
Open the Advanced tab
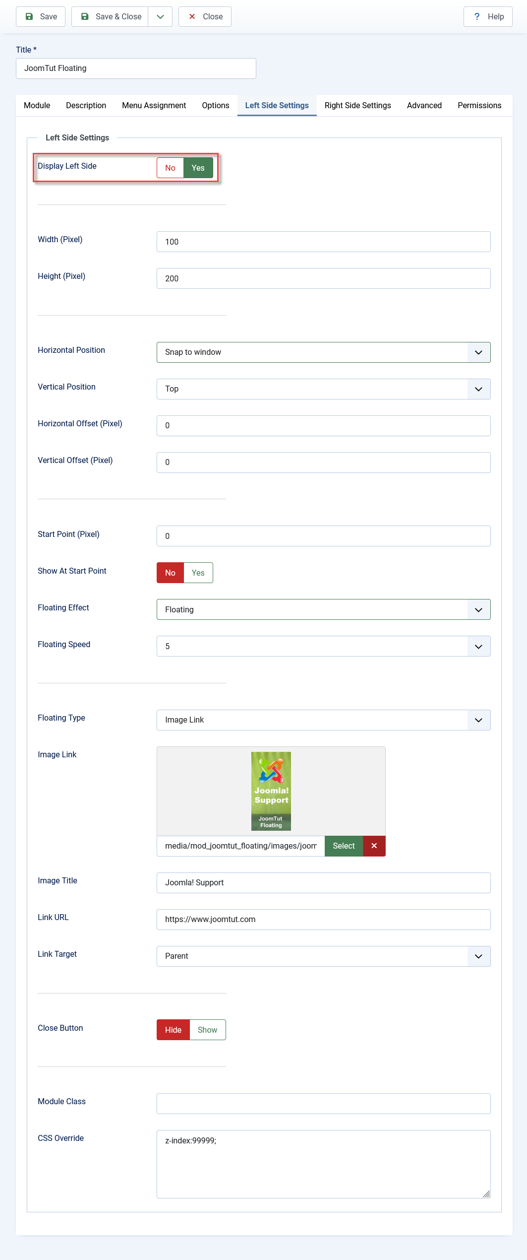[424, 105]
